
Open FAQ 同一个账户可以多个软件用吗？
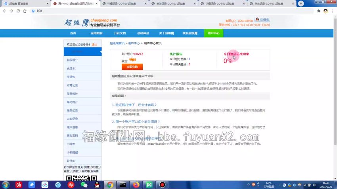tap(136, 121)
